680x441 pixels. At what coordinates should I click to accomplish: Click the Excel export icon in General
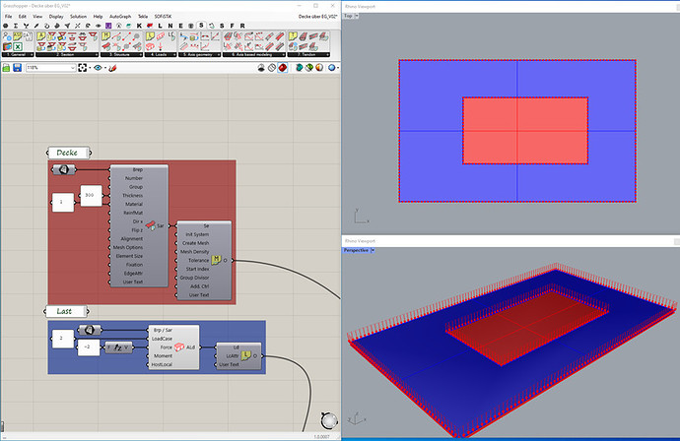click(18, 46)
